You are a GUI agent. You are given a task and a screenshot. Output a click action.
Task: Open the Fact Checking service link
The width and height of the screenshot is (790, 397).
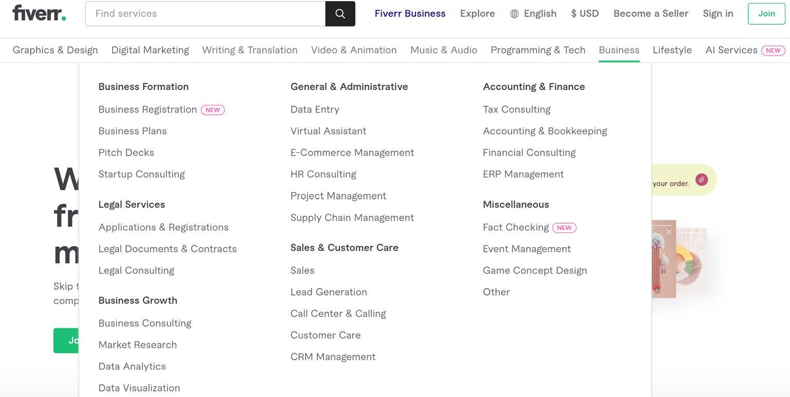[516, 227]
